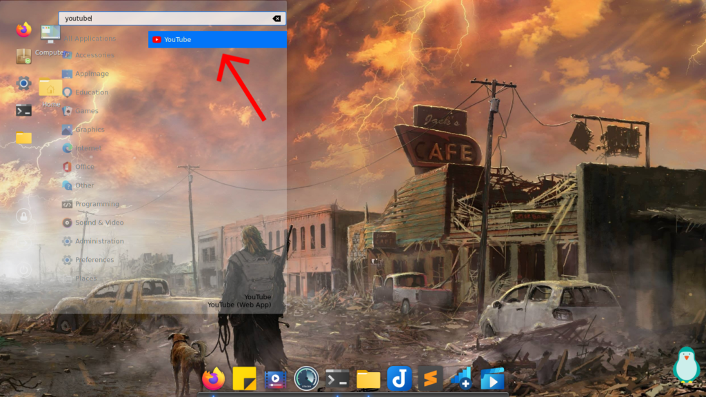Clear the menu search text
Viewport: 706px width, 397px height.
tap(276, 19)
